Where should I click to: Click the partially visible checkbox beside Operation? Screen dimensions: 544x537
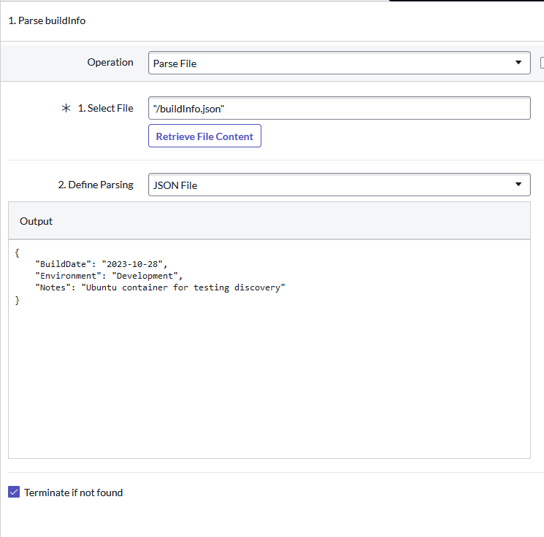pyautogui.click(x=542, y=63)
